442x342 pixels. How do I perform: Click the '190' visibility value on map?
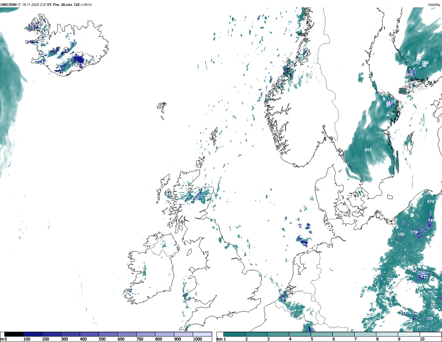(x=401, y=234)
